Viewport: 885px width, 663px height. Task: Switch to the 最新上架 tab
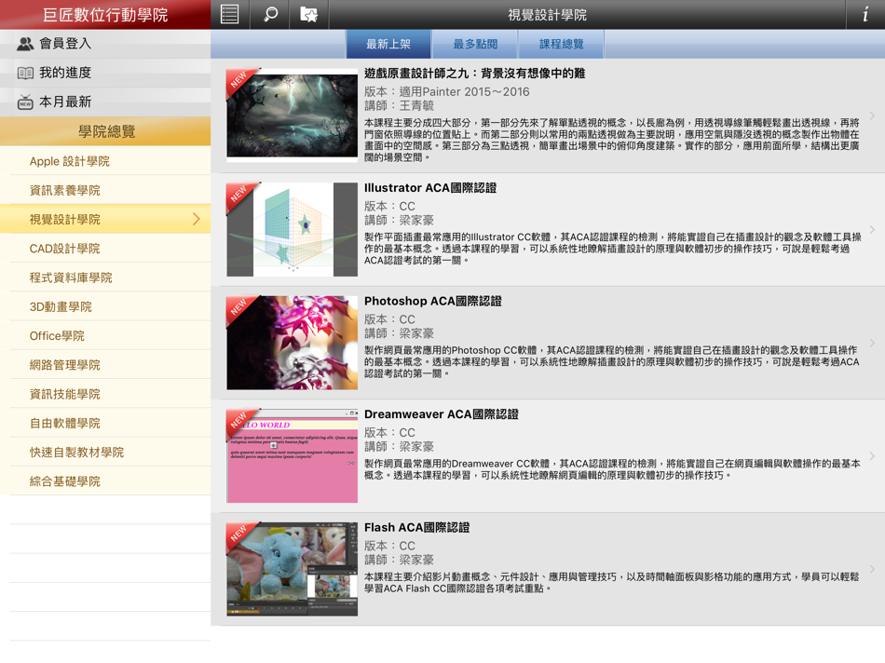pos(388,44)
